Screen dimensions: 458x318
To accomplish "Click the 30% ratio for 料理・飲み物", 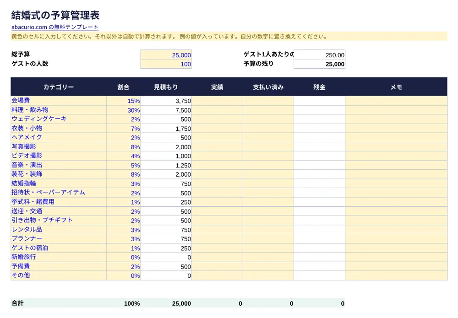I will coord(123,110).
